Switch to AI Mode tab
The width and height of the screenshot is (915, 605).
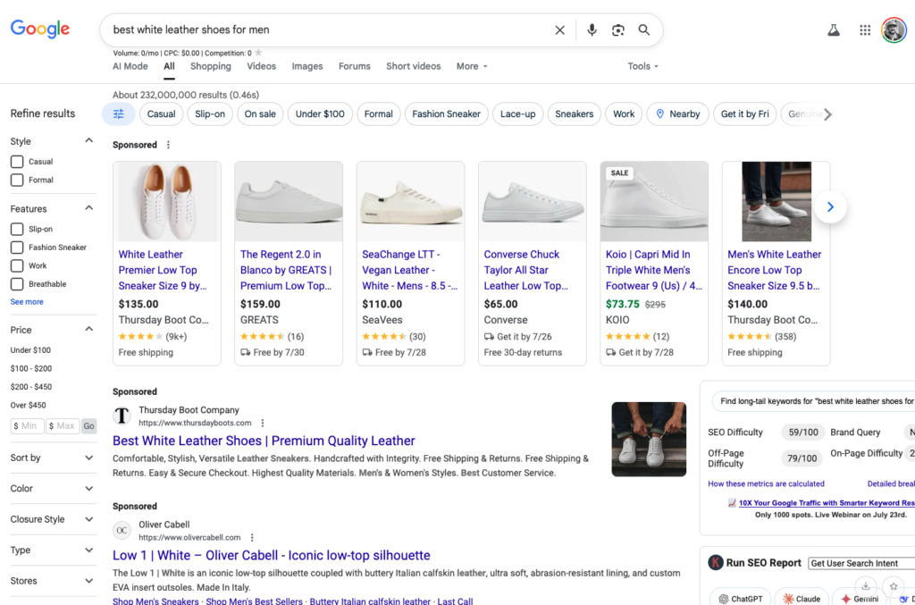pos(130,66)
